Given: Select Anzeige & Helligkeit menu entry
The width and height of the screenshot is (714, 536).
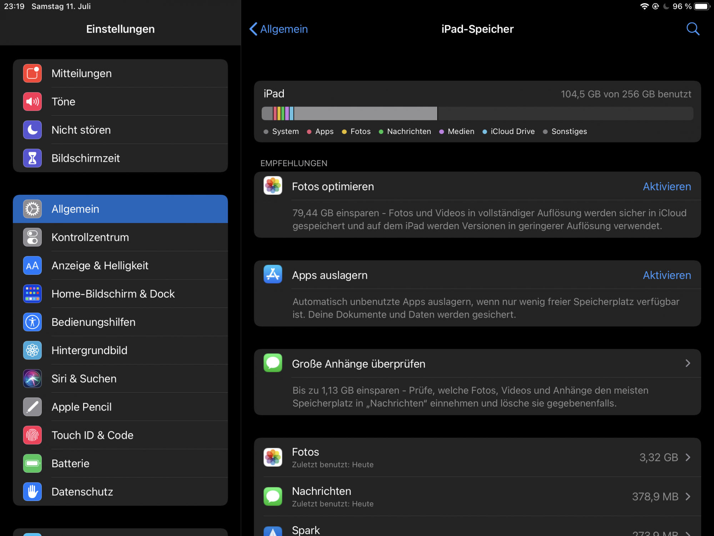Looking at the screenshot, I should (100, 265).
